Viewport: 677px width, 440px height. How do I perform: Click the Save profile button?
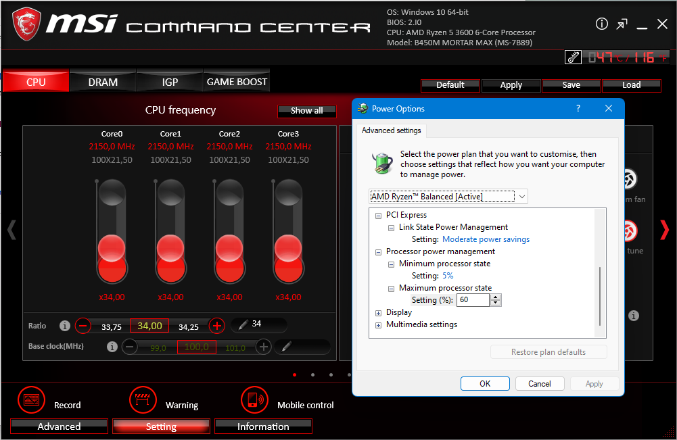(571, 85)
